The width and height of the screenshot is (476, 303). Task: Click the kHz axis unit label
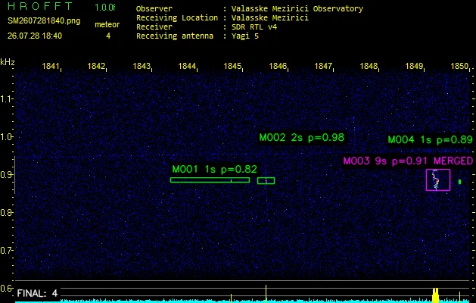tap(8, 62)
